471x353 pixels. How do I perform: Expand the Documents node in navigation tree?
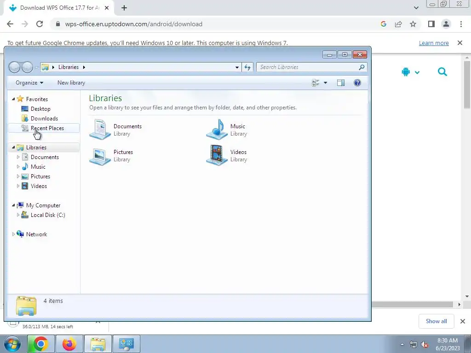point(18,157)
